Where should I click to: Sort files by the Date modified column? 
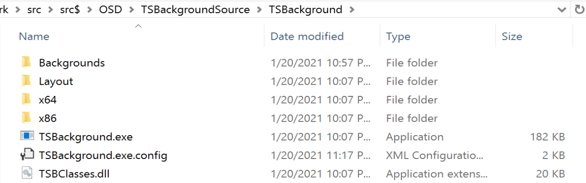click(x=307, y=36)
